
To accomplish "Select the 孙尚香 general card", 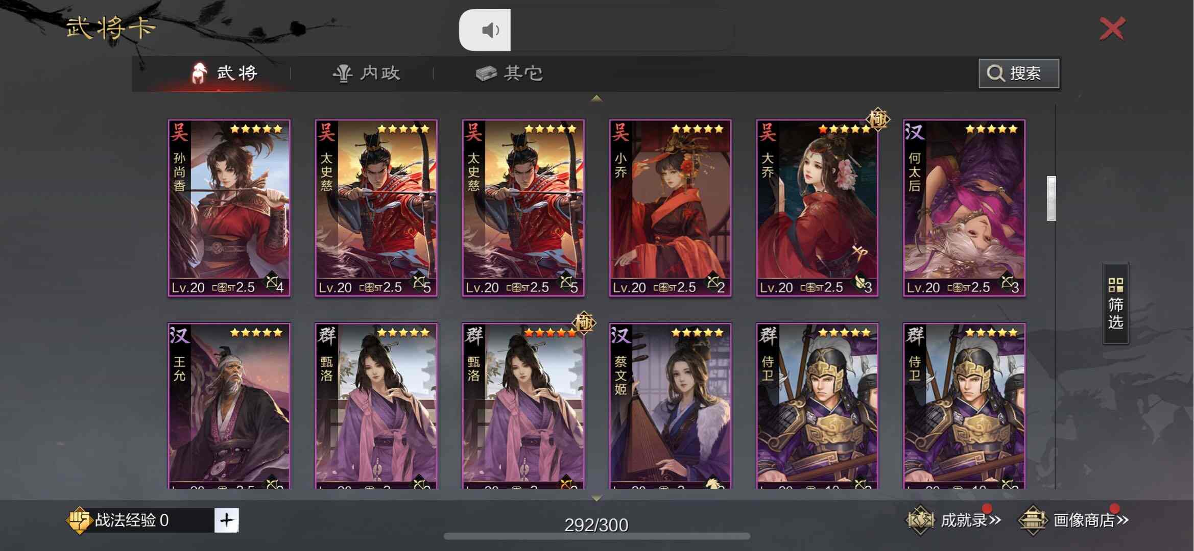I will pos(229,208).
